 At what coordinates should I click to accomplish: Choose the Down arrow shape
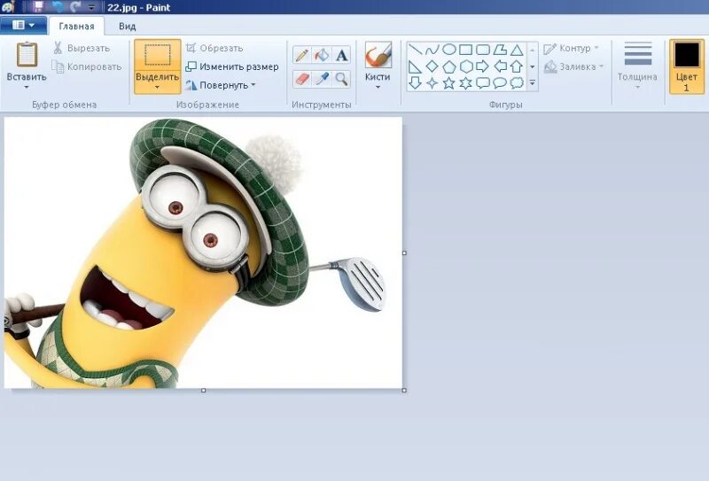pyautogui.click(x=415, y=82)
